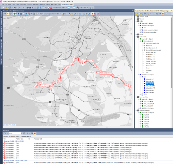Click the Open folder icon in Model transfer toolbar
This screenshot has height=164, width=173.
coord(137,14)
